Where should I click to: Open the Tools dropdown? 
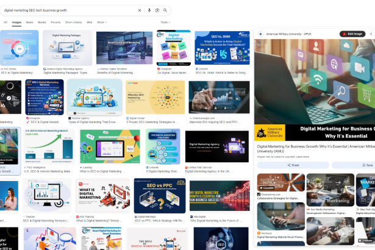[165, 22]
